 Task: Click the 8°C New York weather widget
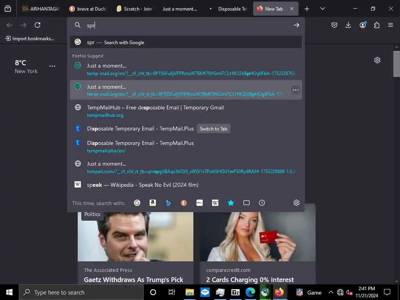tap(26, 66)
